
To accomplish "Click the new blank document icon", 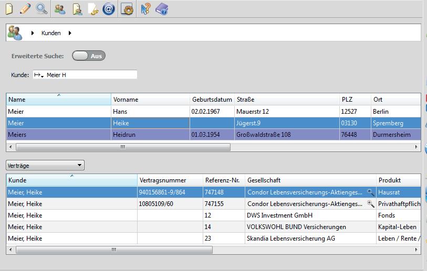I will 9,9.
